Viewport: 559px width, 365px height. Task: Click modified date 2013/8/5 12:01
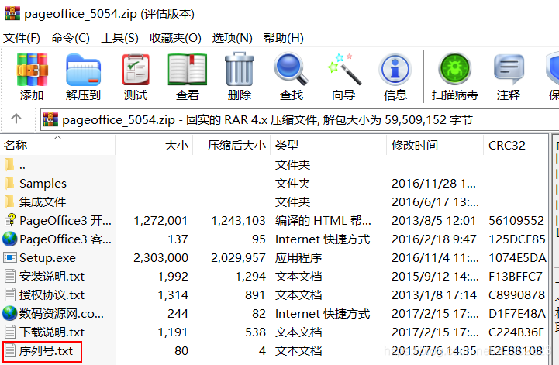(433, 220)
